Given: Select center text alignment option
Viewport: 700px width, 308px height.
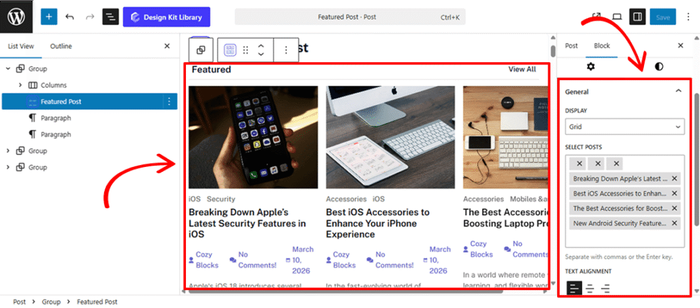Looking at the screenshot, I should pyautogui.click(x=589, y=288).
